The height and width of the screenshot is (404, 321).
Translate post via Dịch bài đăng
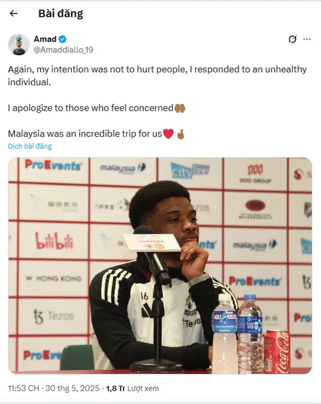click(30, 146)
